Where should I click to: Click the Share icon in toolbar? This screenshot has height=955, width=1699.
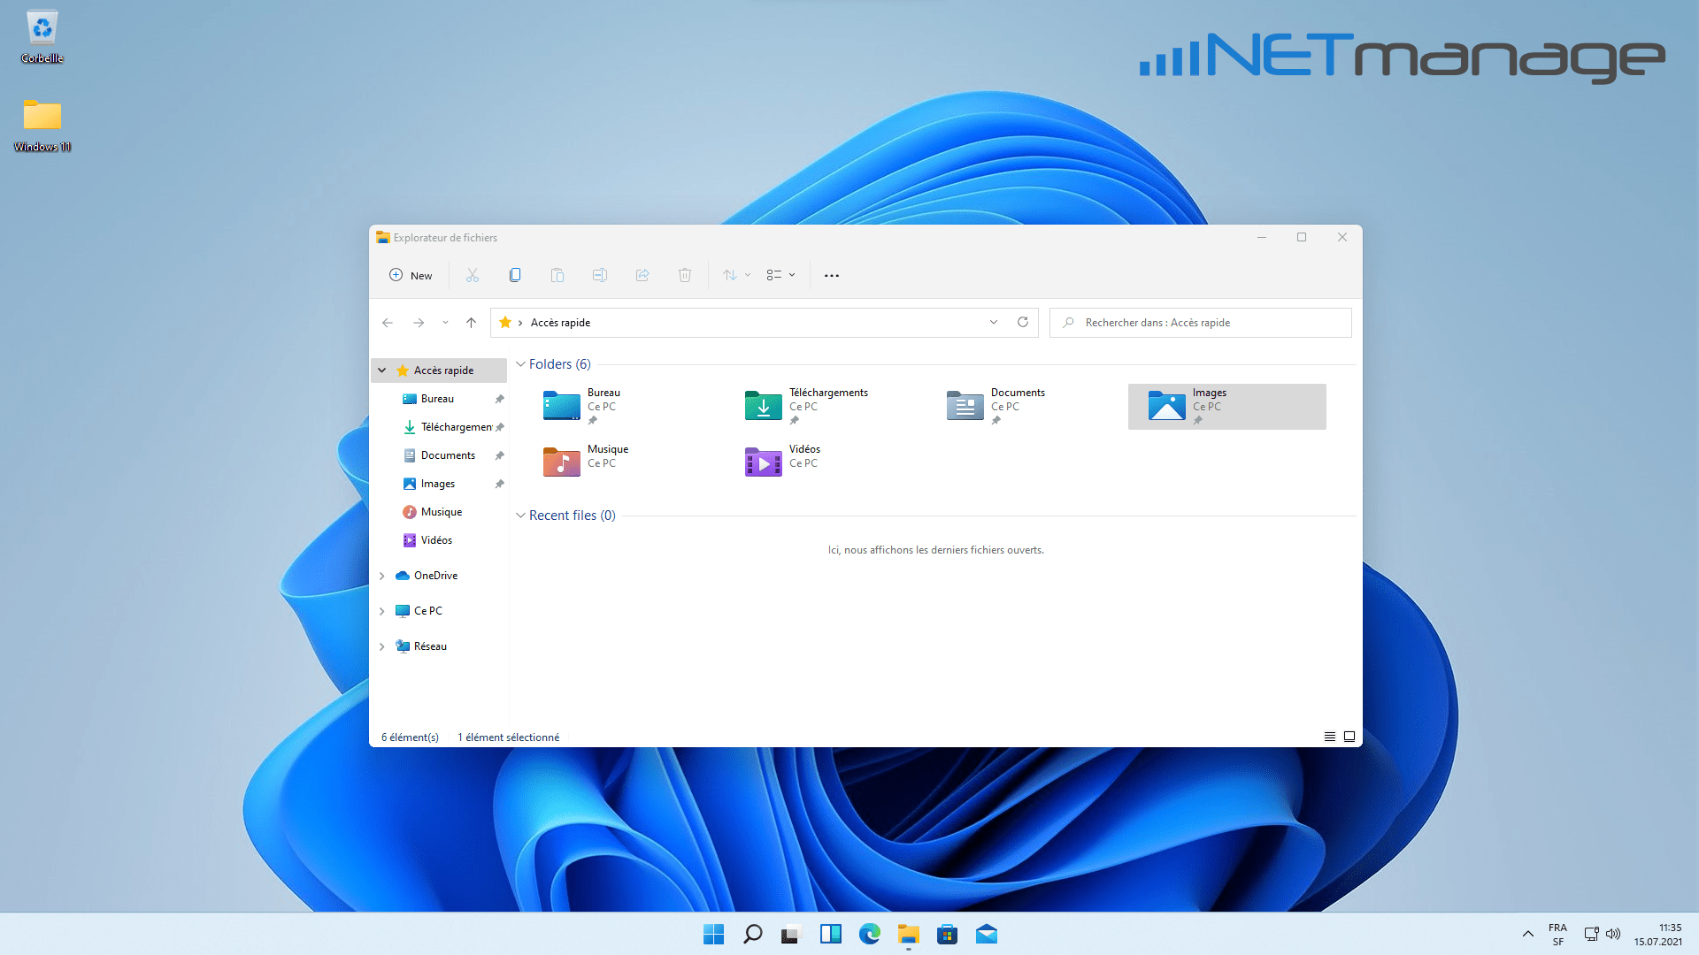click(x=642, y=275)
